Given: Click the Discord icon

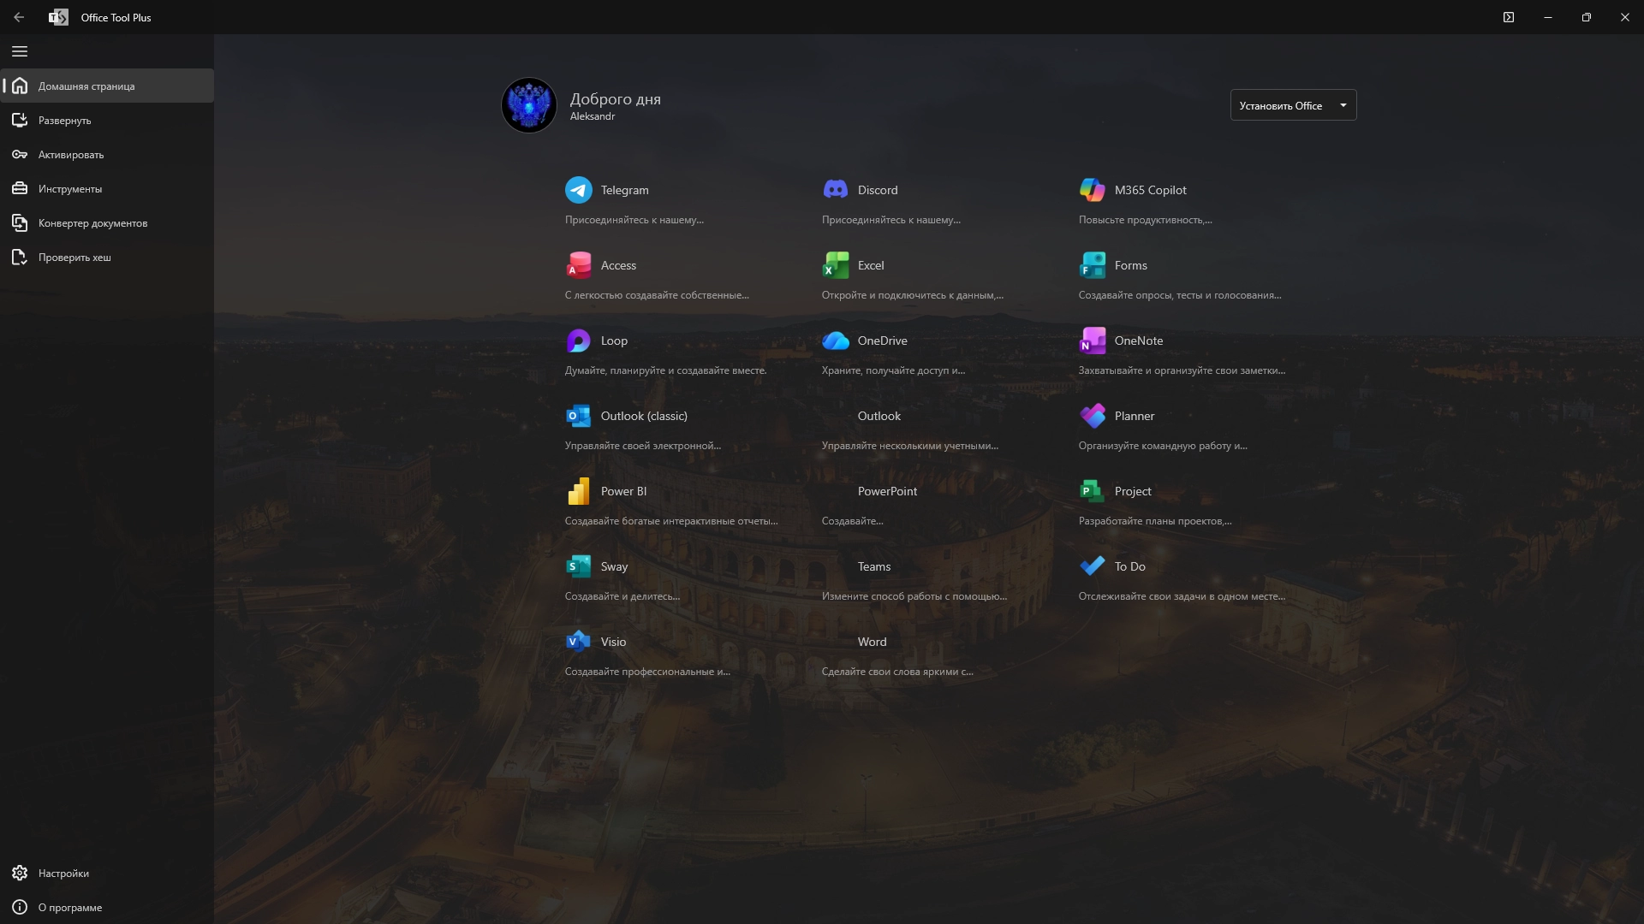Looking at the screenshot, I should [x=836, y=190].
